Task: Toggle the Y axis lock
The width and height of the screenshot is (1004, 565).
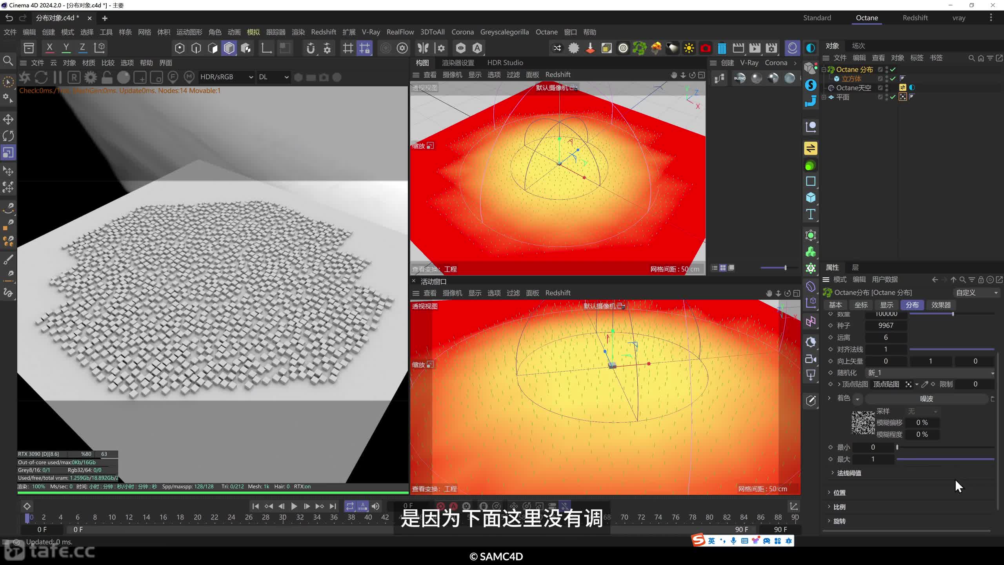Action: coord(66,48)
